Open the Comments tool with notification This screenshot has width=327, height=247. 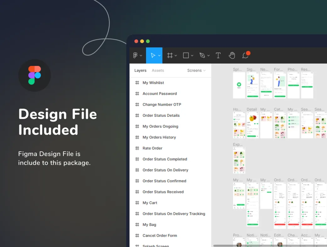(245, 56)
